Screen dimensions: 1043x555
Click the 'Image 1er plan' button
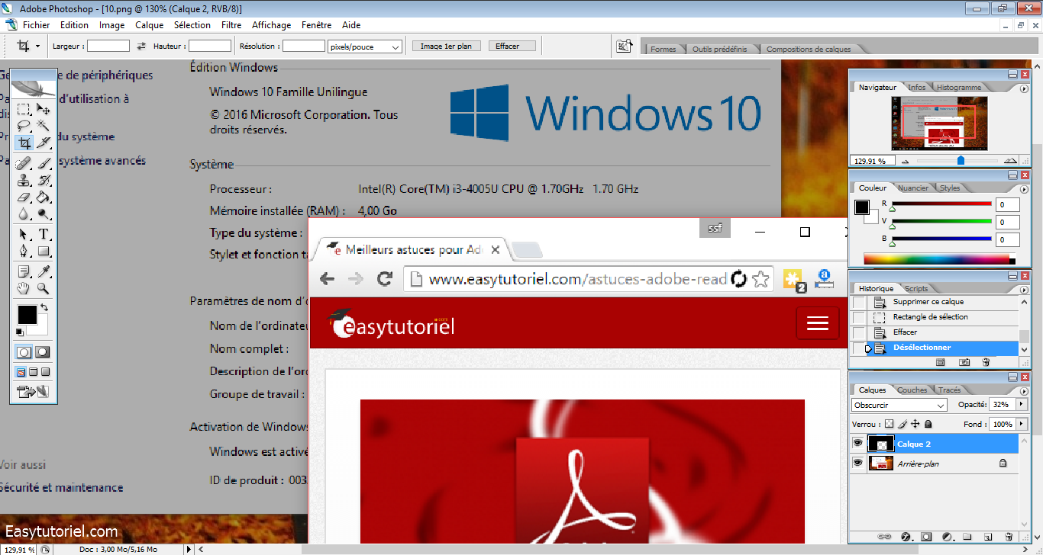[446, 46]
